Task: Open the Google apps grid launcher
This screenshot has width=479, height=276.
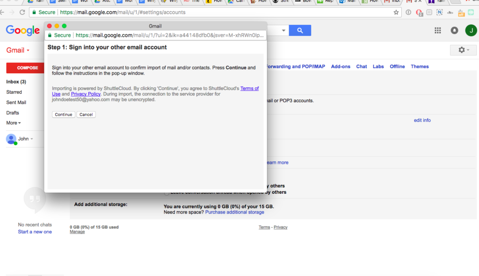Action: coord(438,30)
